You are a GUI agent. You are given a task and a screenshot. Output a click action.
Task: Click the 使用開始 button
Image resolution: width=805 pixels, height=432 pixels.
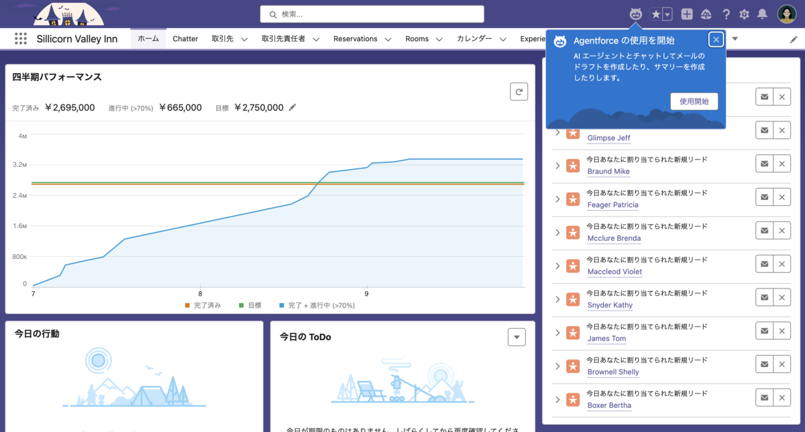coord(694,101)
